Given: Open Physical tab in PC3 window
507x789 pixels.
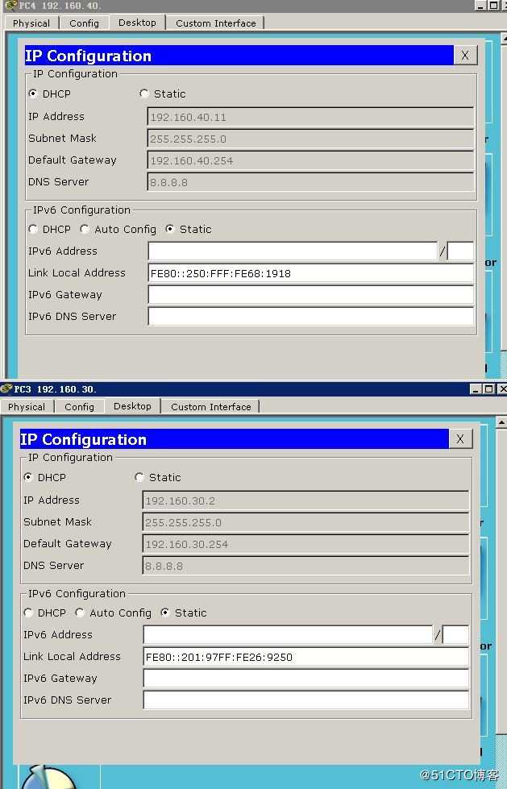Looking at the screenshot, I should click(26, 406).
